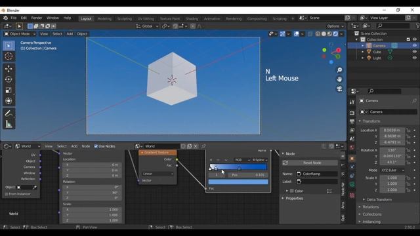
Task: Click the remove color stop minus button
Action: [x=218, y=160]
